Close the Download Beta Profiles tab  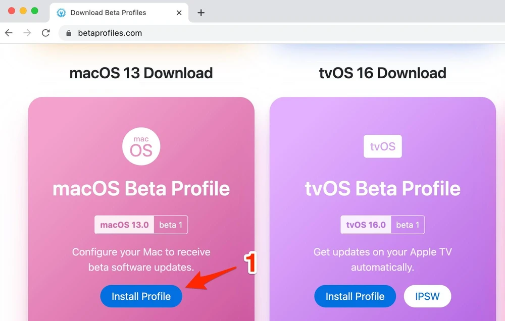pyautogui.click(x=179, y=13)
